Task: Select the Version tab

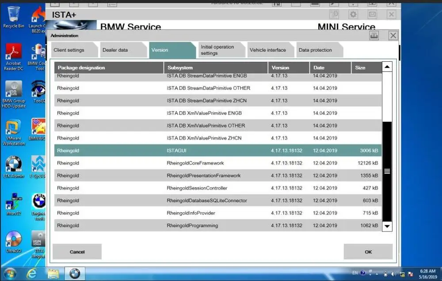Action: 172,50
